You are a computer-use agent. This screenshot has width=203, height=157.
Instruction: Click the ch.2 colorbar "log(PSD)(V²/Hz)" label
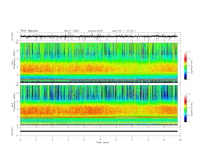coord(192,109)
